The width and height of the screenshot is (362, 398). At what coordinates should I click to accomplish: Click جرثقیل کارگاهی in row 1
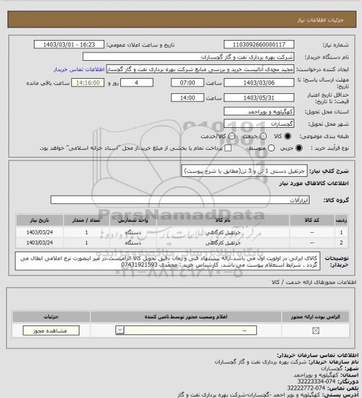(x=223, y=232)
